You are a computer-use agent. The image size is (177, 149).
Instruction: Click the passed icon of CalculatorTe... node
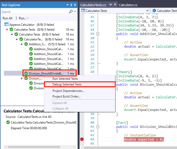point(21,39)
